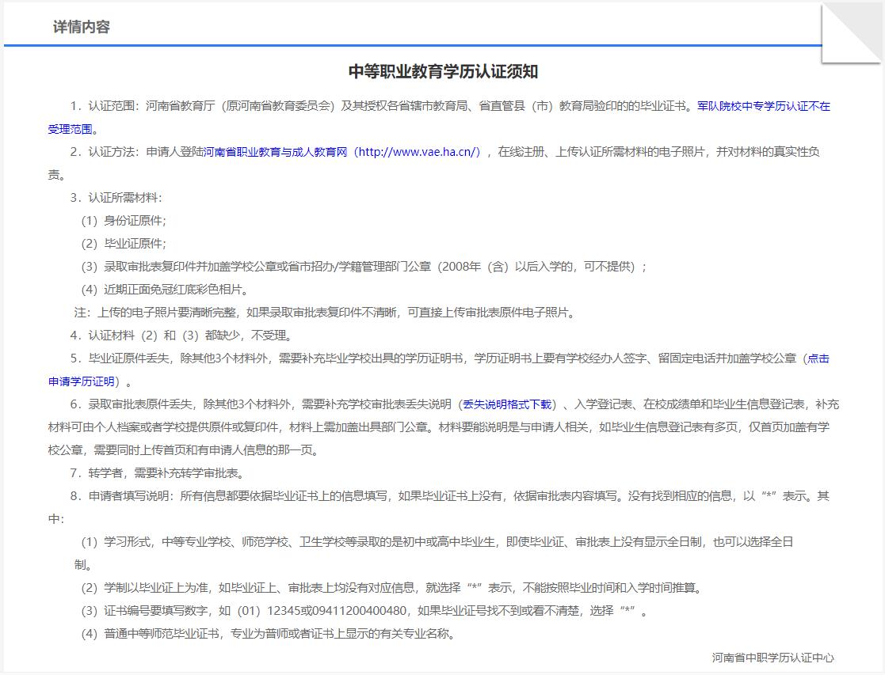Screen dimensions: 885x675
Task: Select the 详情内容 header tab
Action: (81, 27)
